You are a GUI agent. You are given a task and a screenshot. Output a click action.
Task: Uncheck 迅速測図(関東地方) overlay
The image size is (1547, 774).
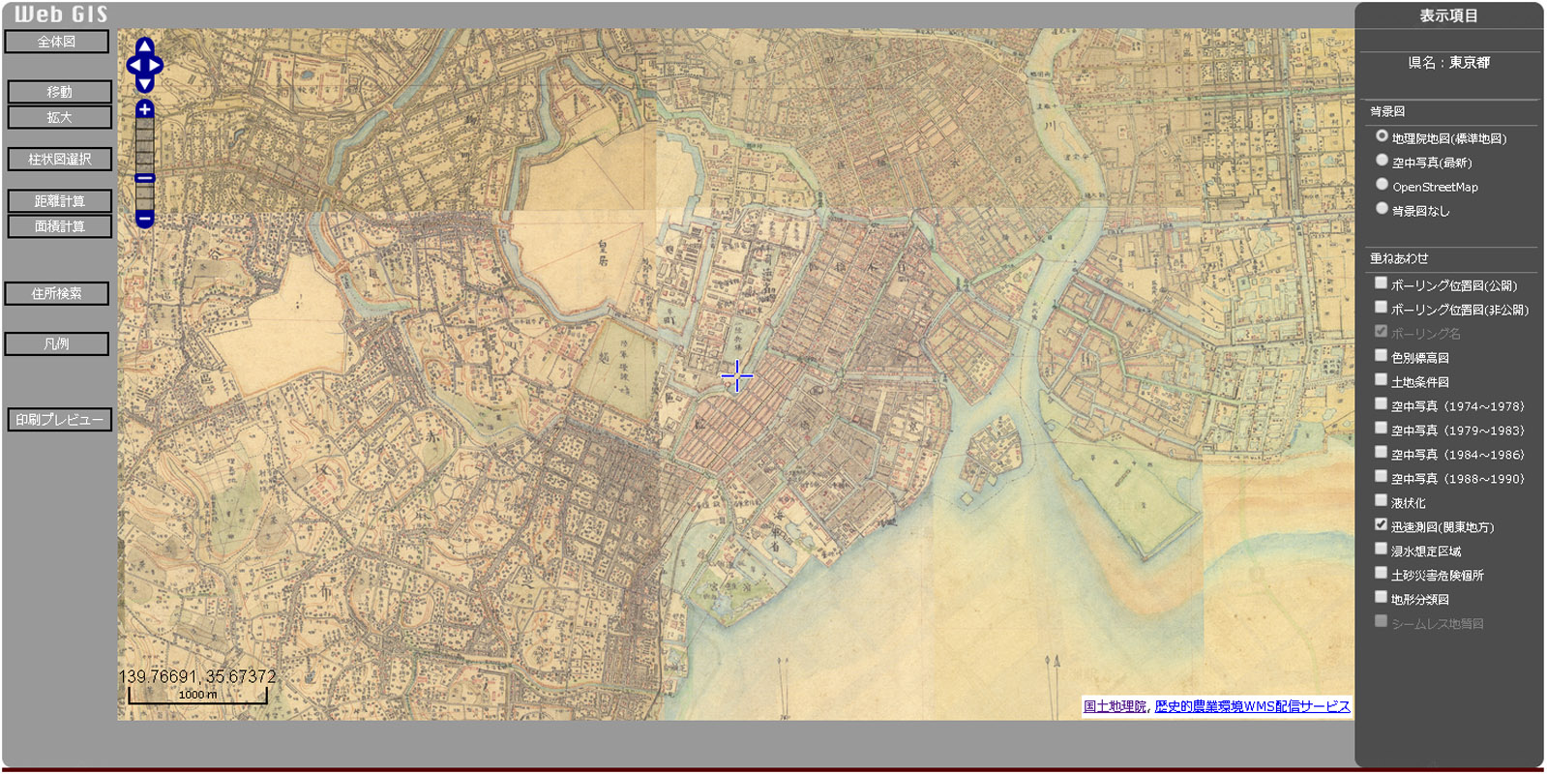(1382, 525)
